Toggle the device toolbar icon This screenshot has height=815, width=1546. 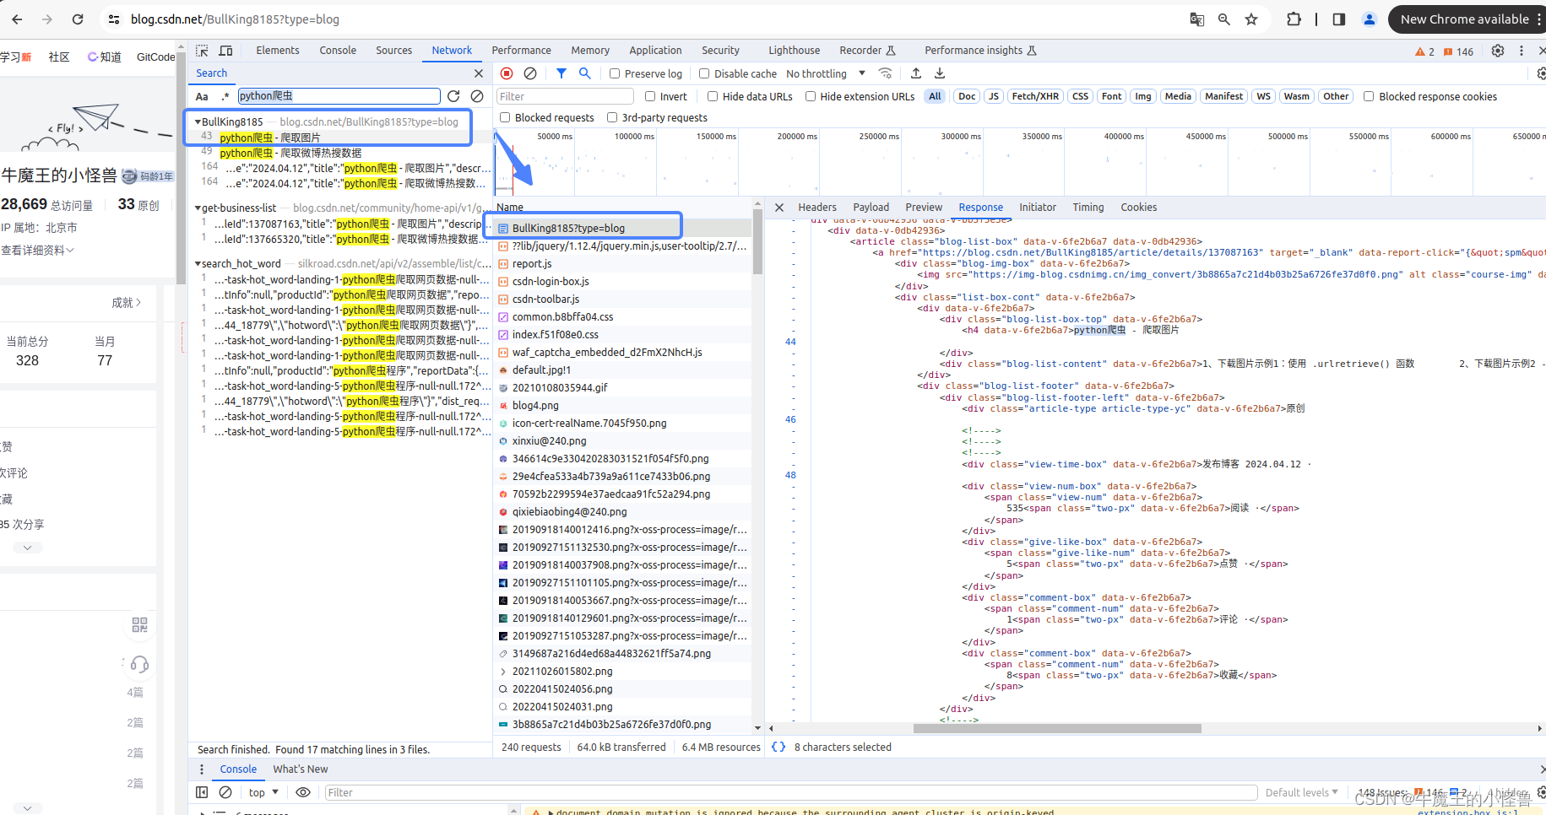pos(225,51)
